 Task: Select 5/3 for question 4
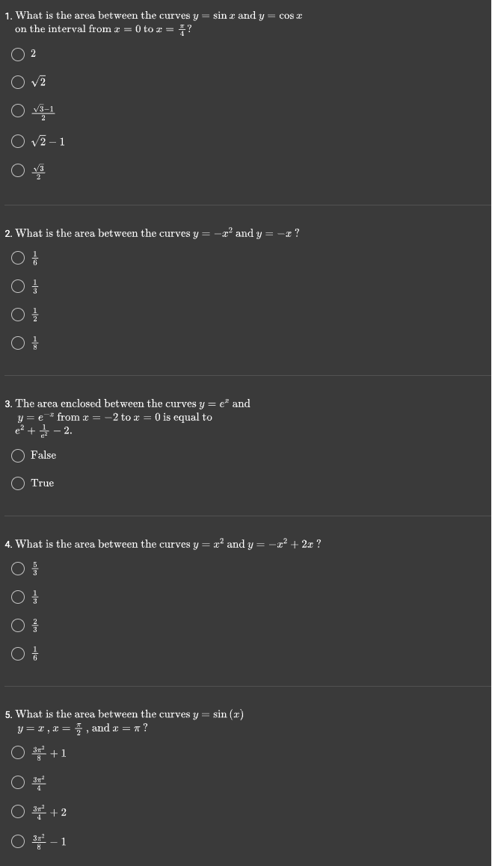tap(17, 569)
